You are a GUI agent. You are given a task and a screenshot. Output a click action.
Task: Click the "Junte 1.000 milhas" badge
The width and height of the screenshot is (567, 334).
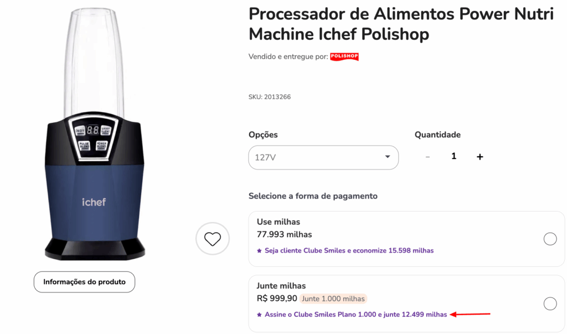pyautogui.click(x=333, y=299)
